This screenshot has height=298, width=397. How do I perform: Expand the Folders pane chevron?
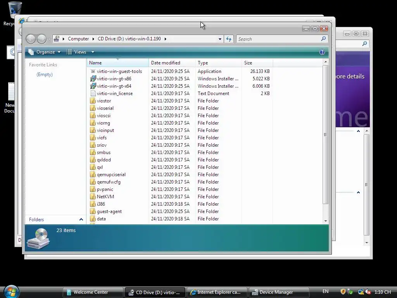click(x=81, y=220)
